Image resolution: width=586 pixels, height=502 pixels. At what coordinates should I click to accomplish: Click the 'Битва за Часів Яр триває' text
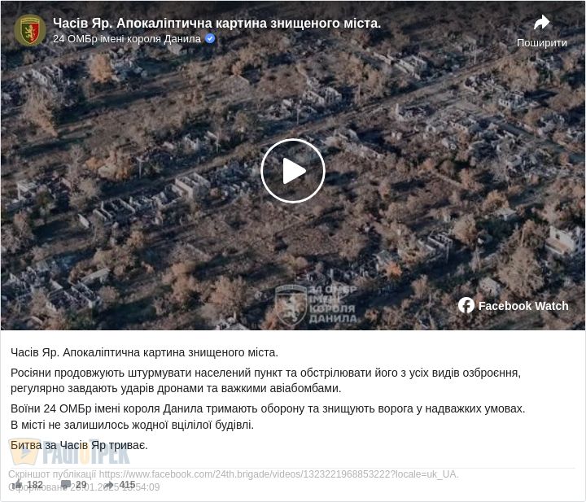point(79,445)
